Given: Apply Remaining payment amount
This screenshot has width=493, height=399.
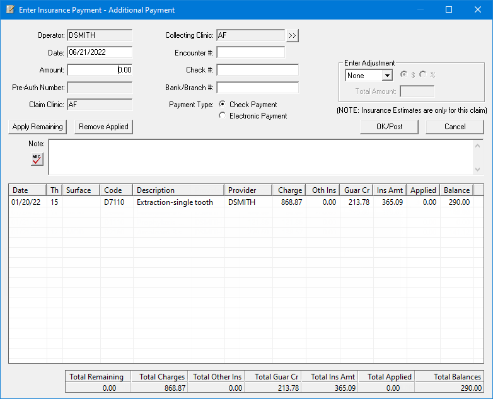Looking at the screenshot, I should click(x=37, y=127).
